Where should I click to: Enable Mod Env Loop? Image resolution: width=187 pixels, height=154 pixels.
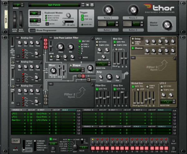(x=116, y=49)
